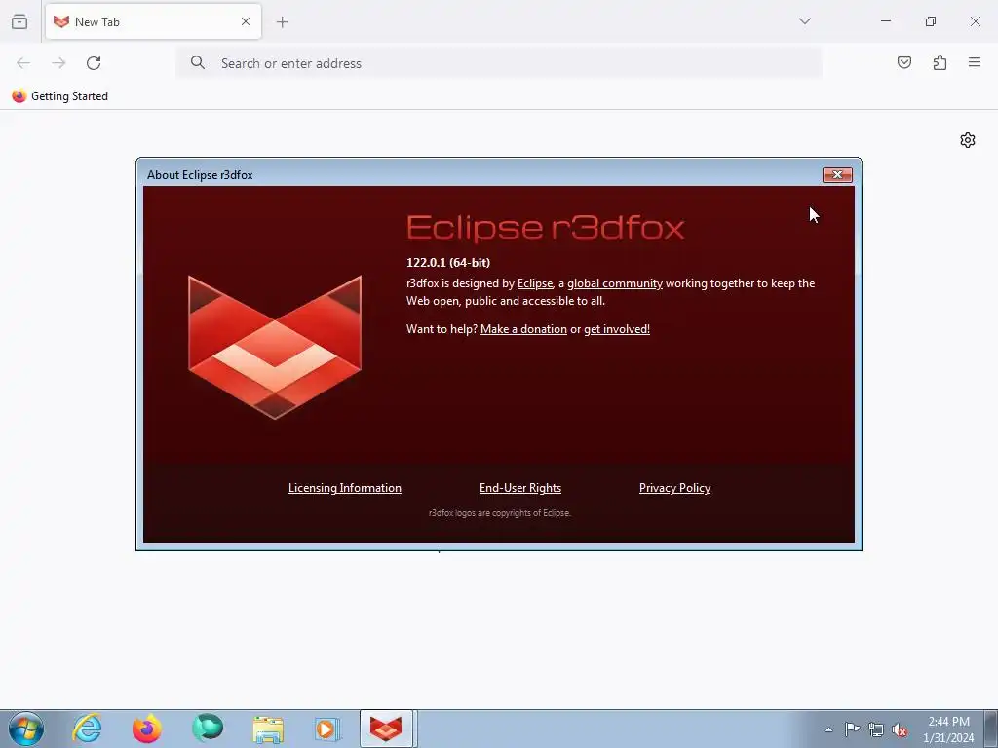Viewport: 998px width, 748px height.
Task: Open the green globe browser taskbar icon
Action: click(208, 729)
